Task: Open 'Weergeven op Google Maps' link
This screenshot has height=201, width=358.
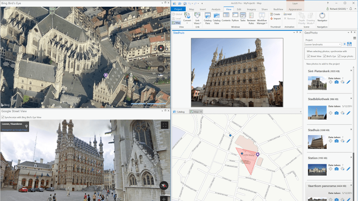Action: click(x=15, y=130)
